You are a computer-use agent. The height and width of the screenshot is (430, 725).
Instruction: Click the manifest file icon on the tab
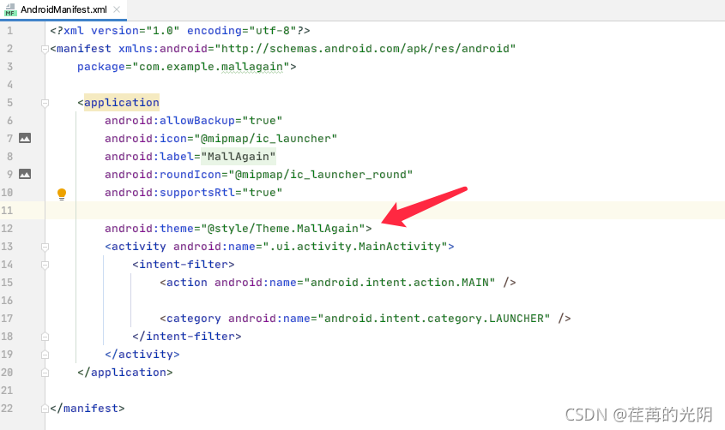tap(9, 9)
